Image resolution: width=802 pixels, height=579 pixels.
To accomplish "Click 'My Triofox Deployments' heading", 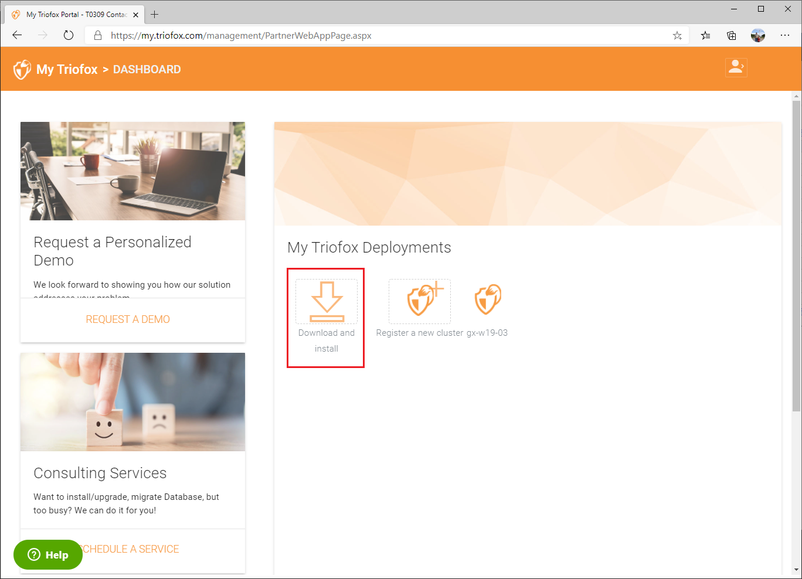I will (369, 247).
